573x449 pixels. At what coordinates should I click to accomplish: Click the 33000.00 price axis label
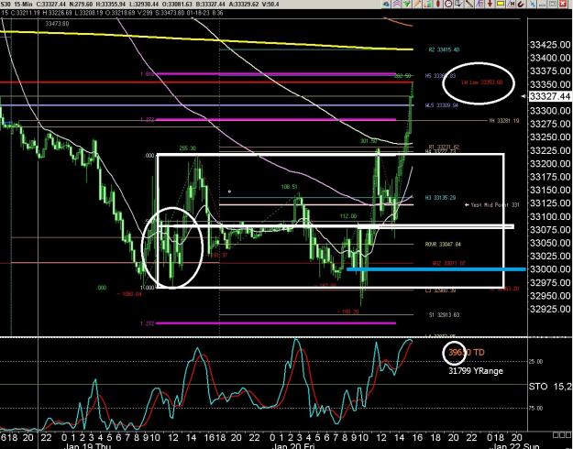550,269
